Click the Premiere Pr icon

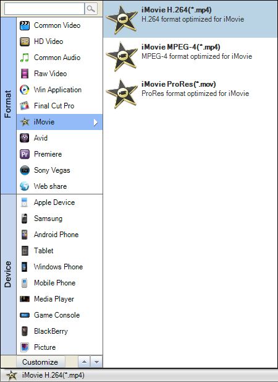tap(25, 154)
